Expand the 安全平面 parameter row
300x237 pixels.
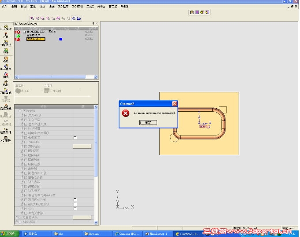click(26, 120)
